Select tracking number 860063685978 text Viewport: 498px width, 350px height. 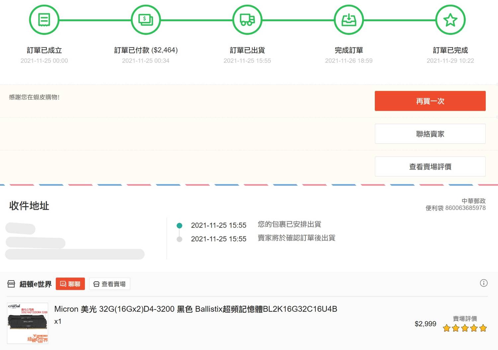[465, 208]
